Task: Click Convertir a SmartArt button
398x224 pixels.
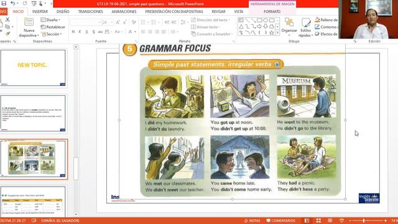Action: (x=212, y=34)
